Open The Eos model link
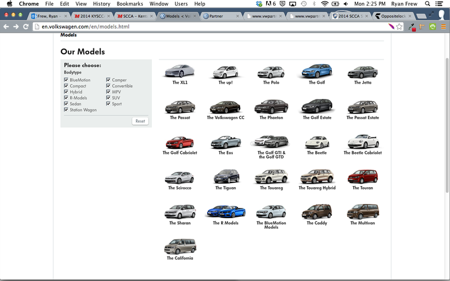The width and height of the screenshot is (450, 281). pyautogui.click(x=226, y=153)
